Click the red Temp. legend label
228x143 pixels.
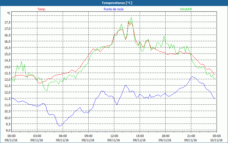pyautogui.click(x=42, y=9)
